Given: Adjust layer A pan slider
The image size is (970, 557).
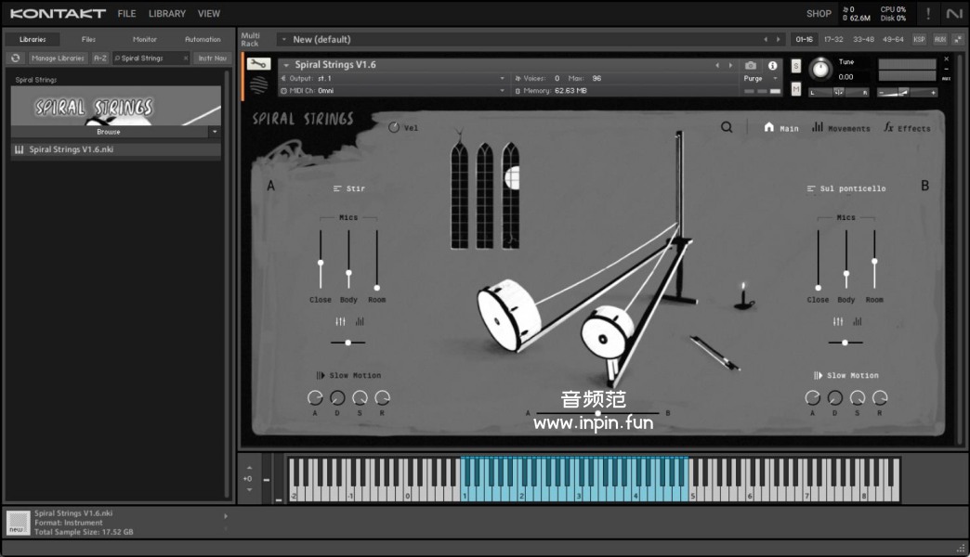Looking at the screenshot, I should tap(348, 343).
